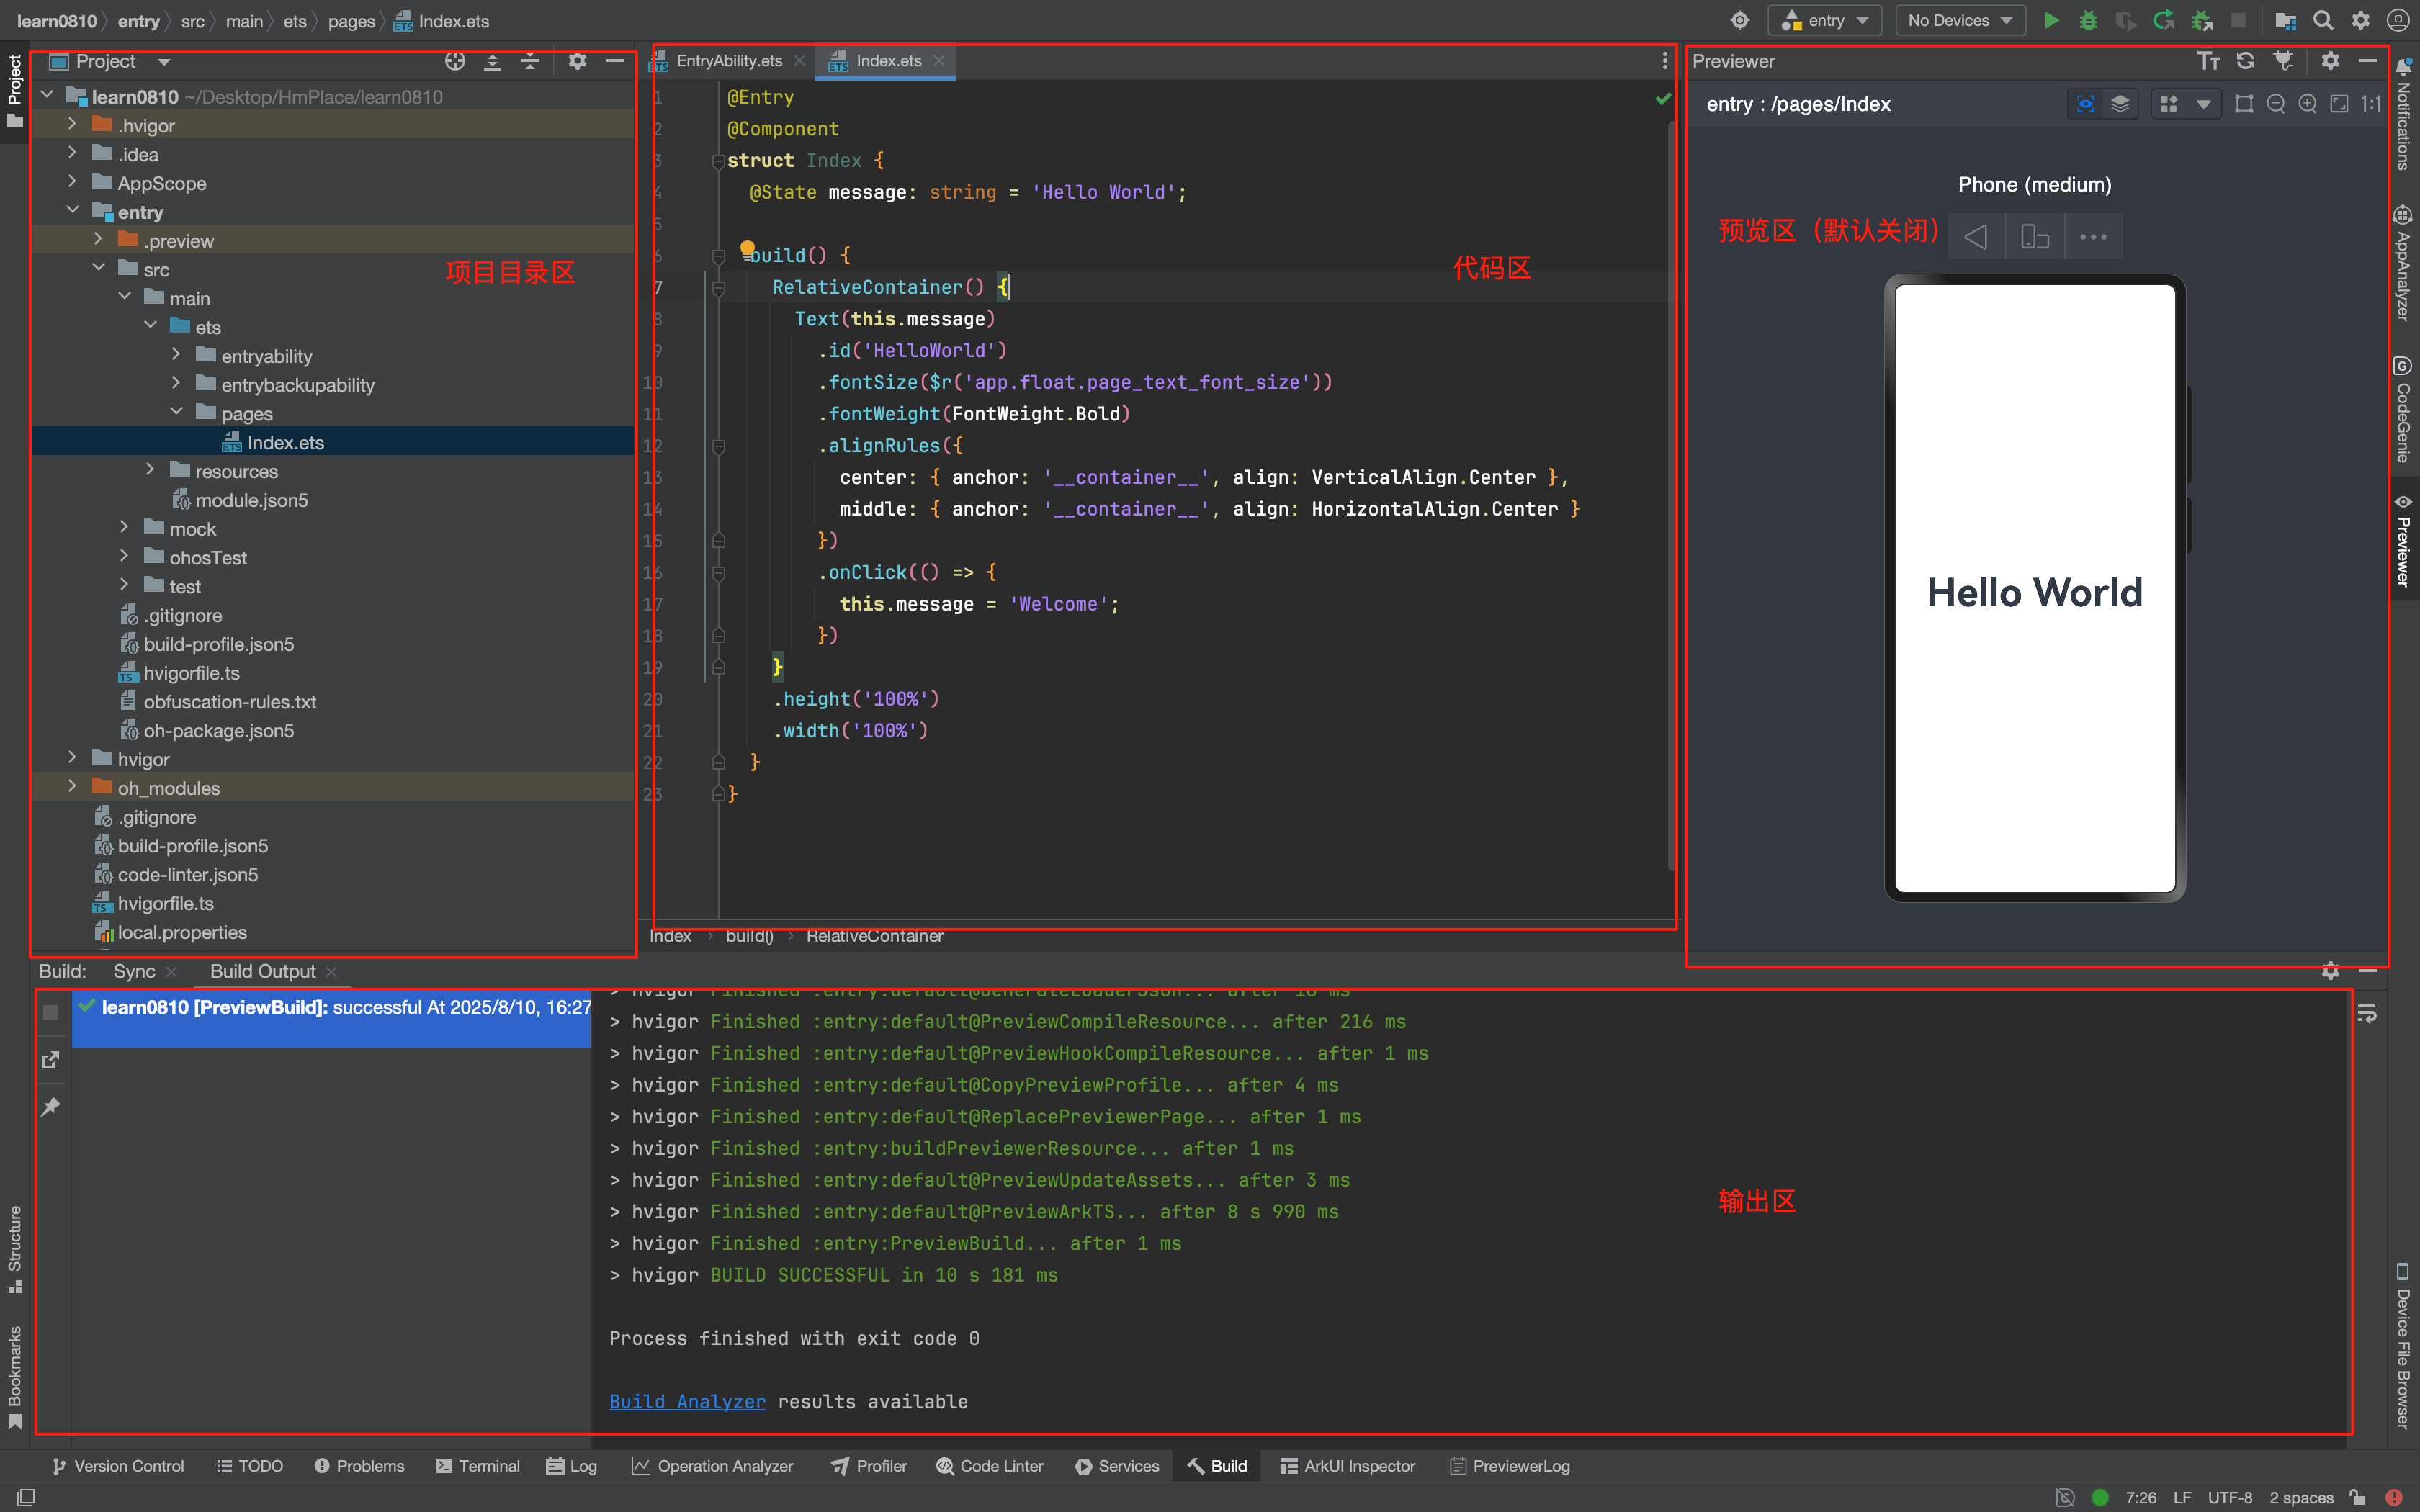Toggle Previewer font size (Tt) option
The width and height of the screenshot is (2420, 1512).
2208,61
